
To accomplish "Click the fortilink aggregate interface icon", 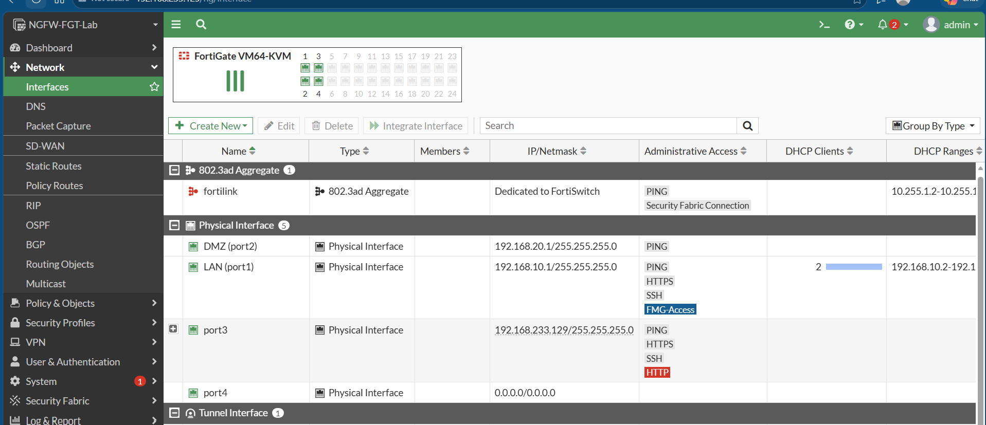I will pos(193,191).
